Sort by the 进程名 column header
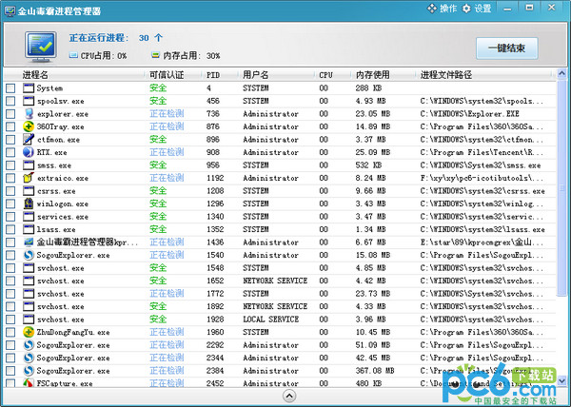 (35, 75)
